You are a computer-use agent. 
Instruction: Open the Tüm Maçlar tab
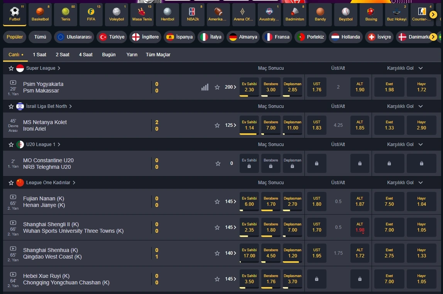click(x=158, y=54)
